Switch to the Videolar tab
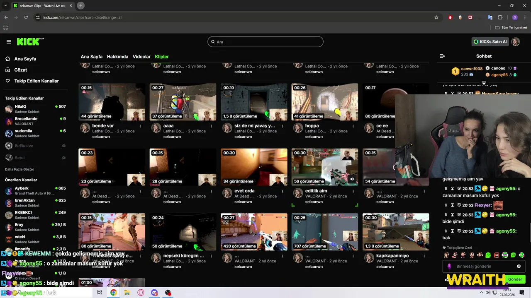This screenshot has height=298, width=531. tap(141, 57)
